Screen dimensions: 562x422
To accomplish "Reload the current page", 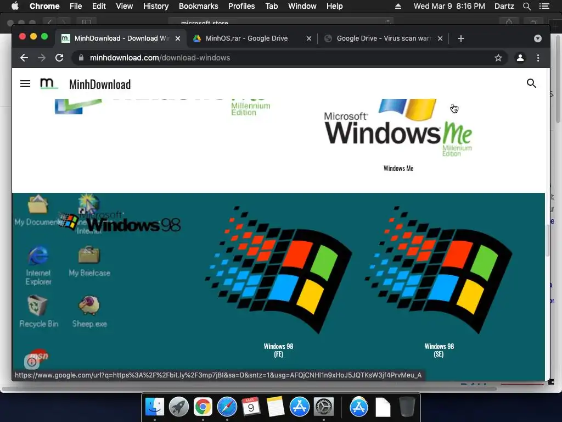I will tap(59, 58).
